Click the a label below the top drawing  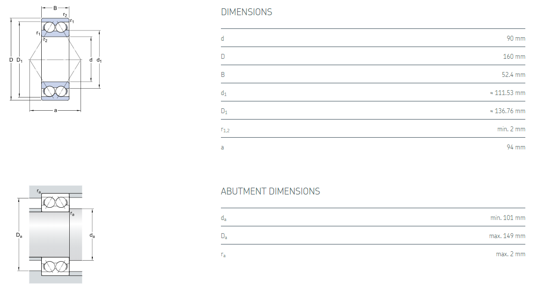[55, 110]
